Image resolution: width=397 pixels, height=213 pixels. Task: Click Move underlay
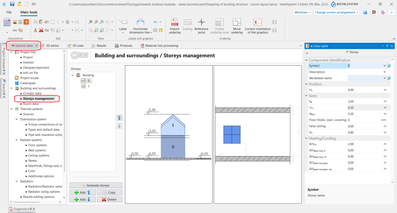pyautogui.click(x=237, y=26)
